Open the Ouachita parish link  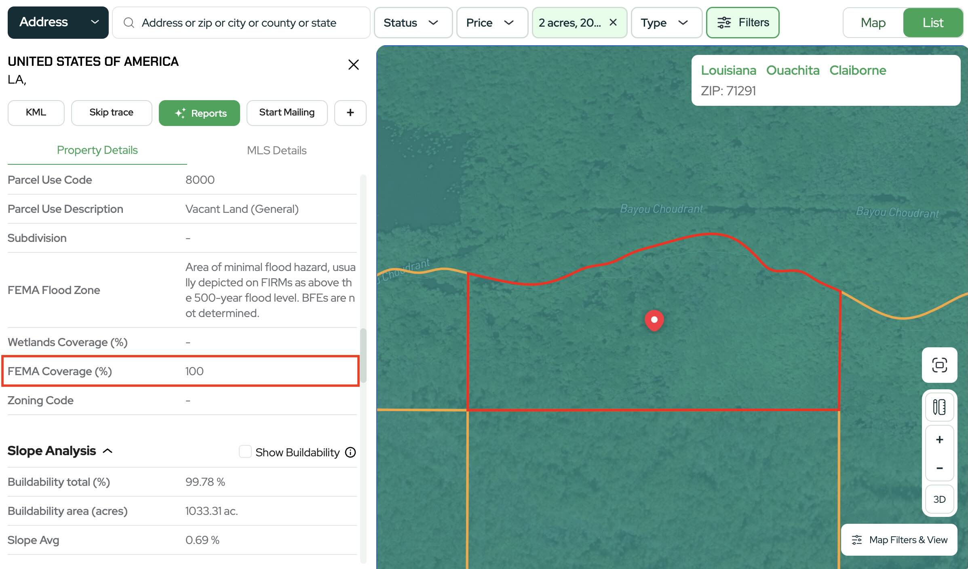point(793,70)
